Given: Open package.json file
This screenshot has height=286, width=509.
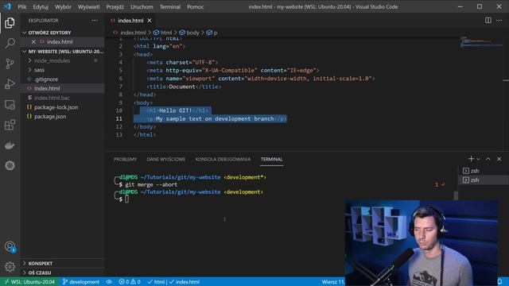Looking at the screenshot, I should point(50,117).
